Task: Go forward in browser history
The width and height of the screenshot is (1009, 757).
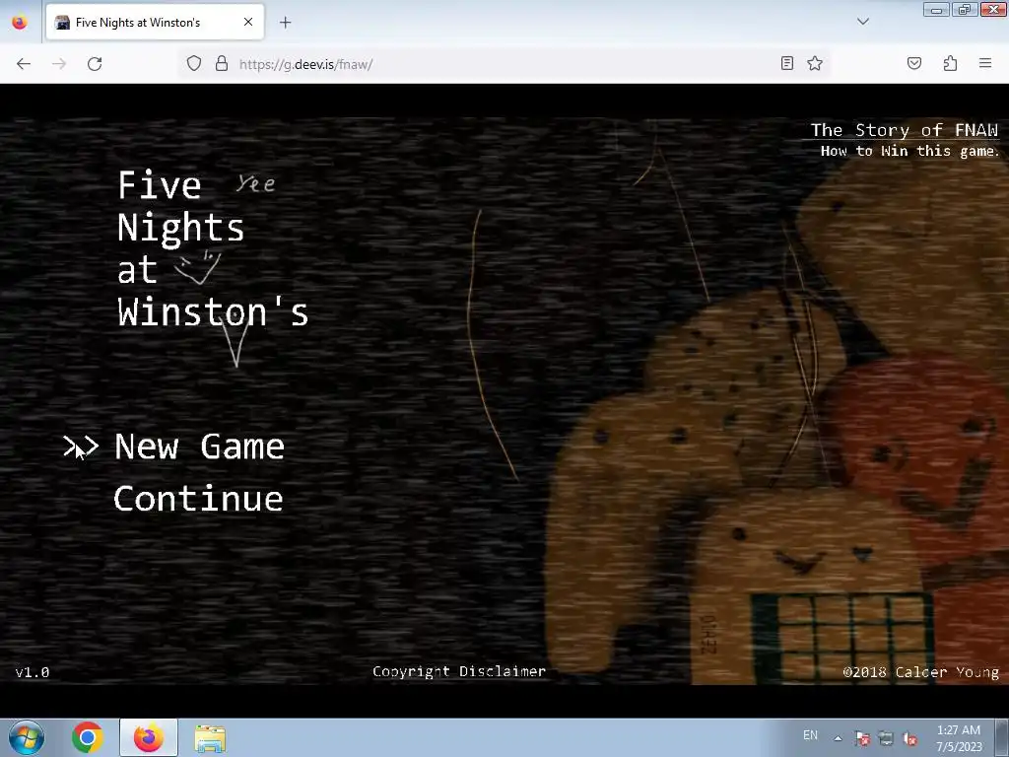Action: 59,64
